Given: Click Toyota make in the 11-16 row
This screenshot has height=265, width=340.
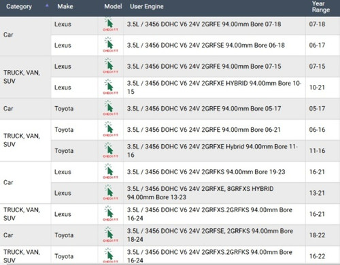Looking at the screenshot, I should coord(64,151).
